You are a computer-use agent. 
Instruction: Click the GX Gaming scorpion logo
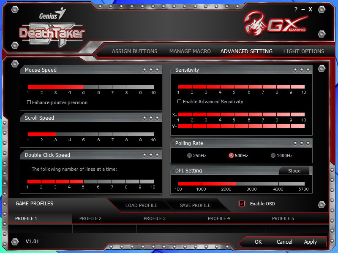[x=275, y=24]
